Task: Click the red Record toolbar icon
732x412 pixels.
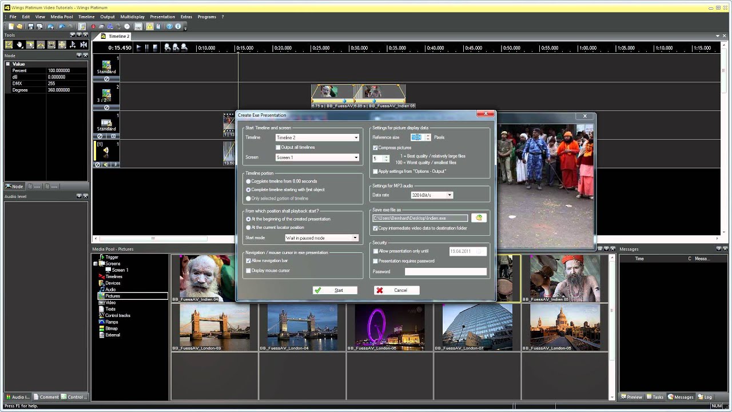Action: 93,26
